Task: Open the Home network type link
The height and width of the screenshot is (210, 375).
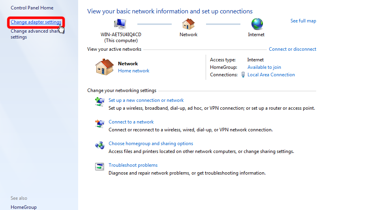Action: point(133,71)
